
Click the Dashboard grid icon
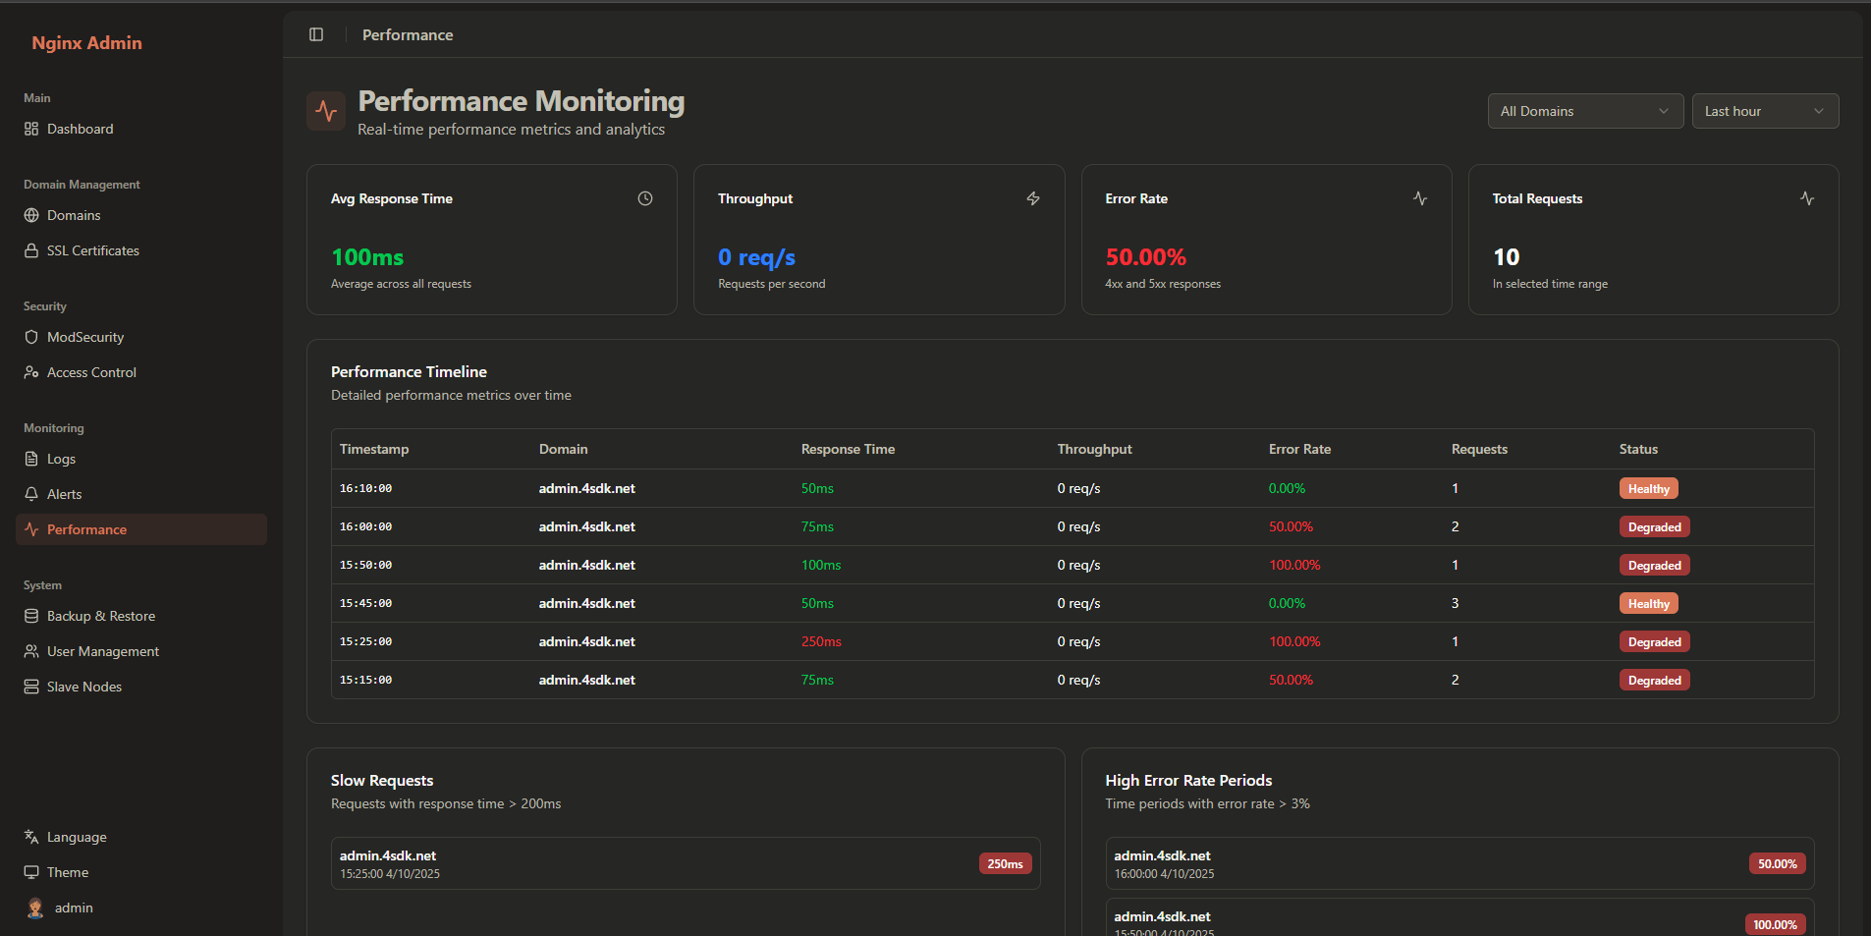(31, 129)
